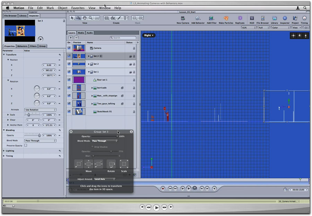This screenshot has height=216, width=312.
Task: Toggle the Set 3 layer checkbox
Action: (x=69, y=56)
